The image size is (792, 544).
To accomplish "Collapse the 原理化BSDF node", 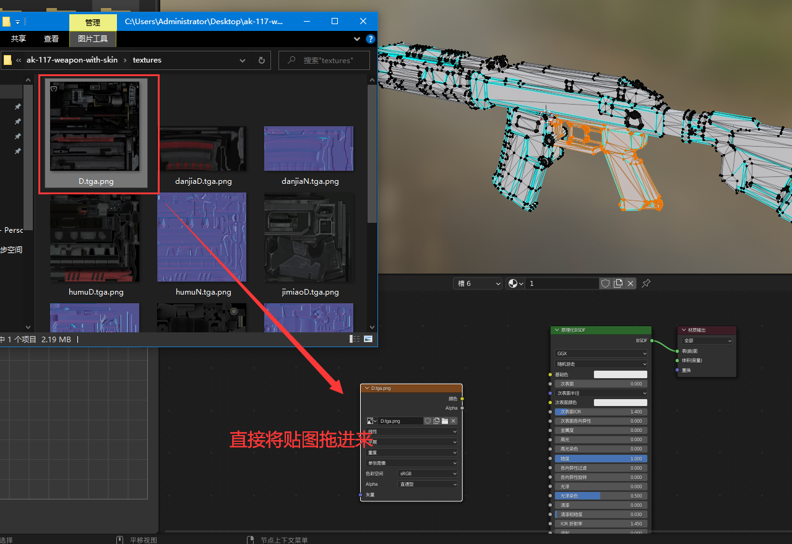I will (556, 330).
